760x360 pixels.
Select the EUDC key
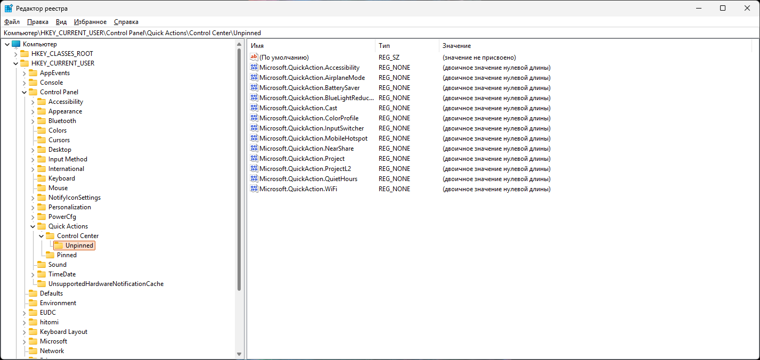[48, 313]
